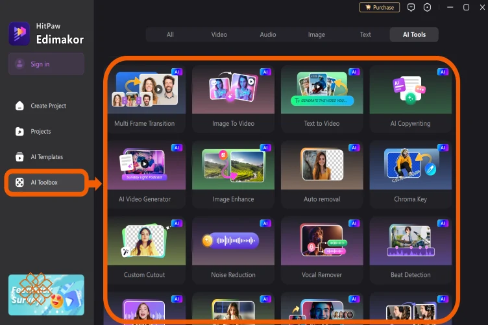The image size is (488, 325).
Task: Open the Auto removal tool
Action: (x=322, y=175)
